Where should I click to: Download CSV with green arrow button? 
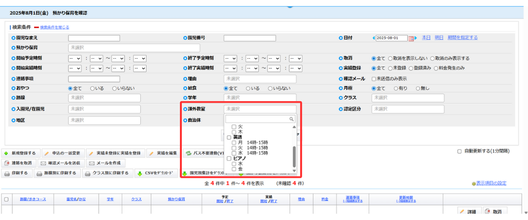(157, 173)
